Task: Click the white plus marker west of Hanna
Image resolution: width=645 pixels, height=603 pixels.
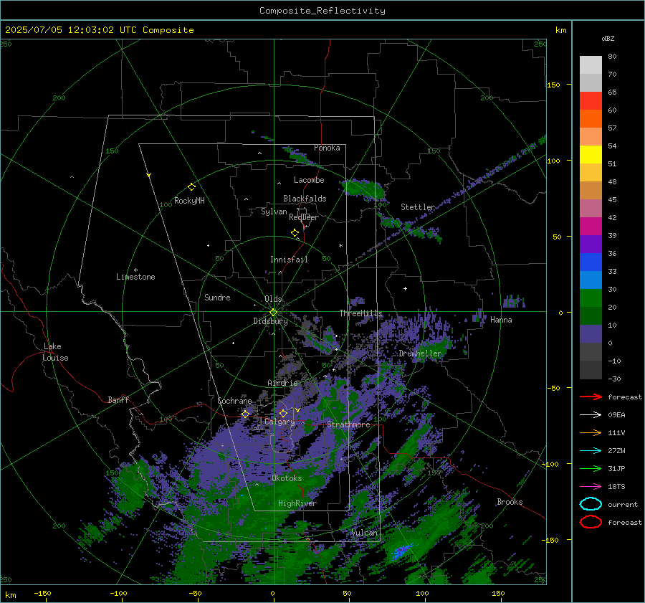Action: (x=405, y=288)
